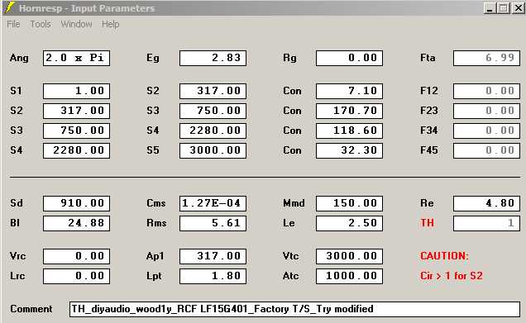Screen dimensions: 526x323
Task: Click the Vrc input field
Action: tap(76, 256)
